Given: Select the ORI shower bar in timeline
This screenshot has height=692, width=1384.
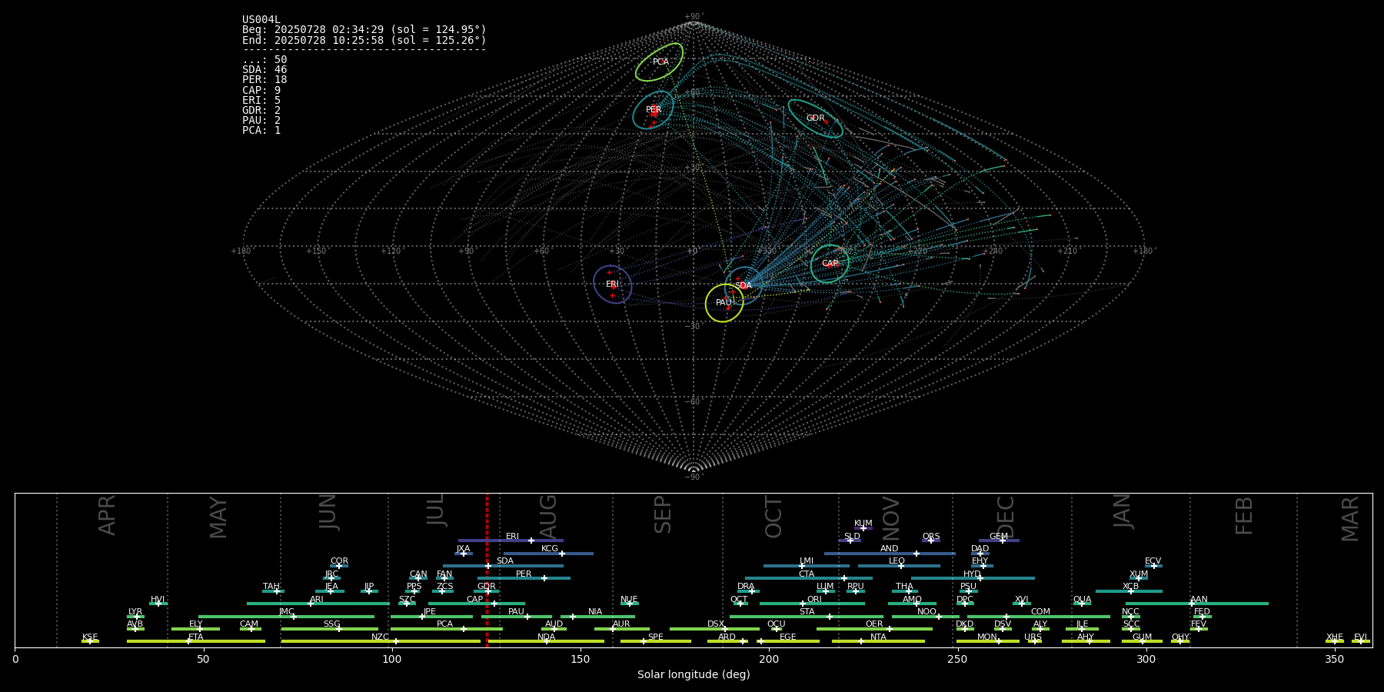Looking at the screenshot, I should (x=812, y=604).
